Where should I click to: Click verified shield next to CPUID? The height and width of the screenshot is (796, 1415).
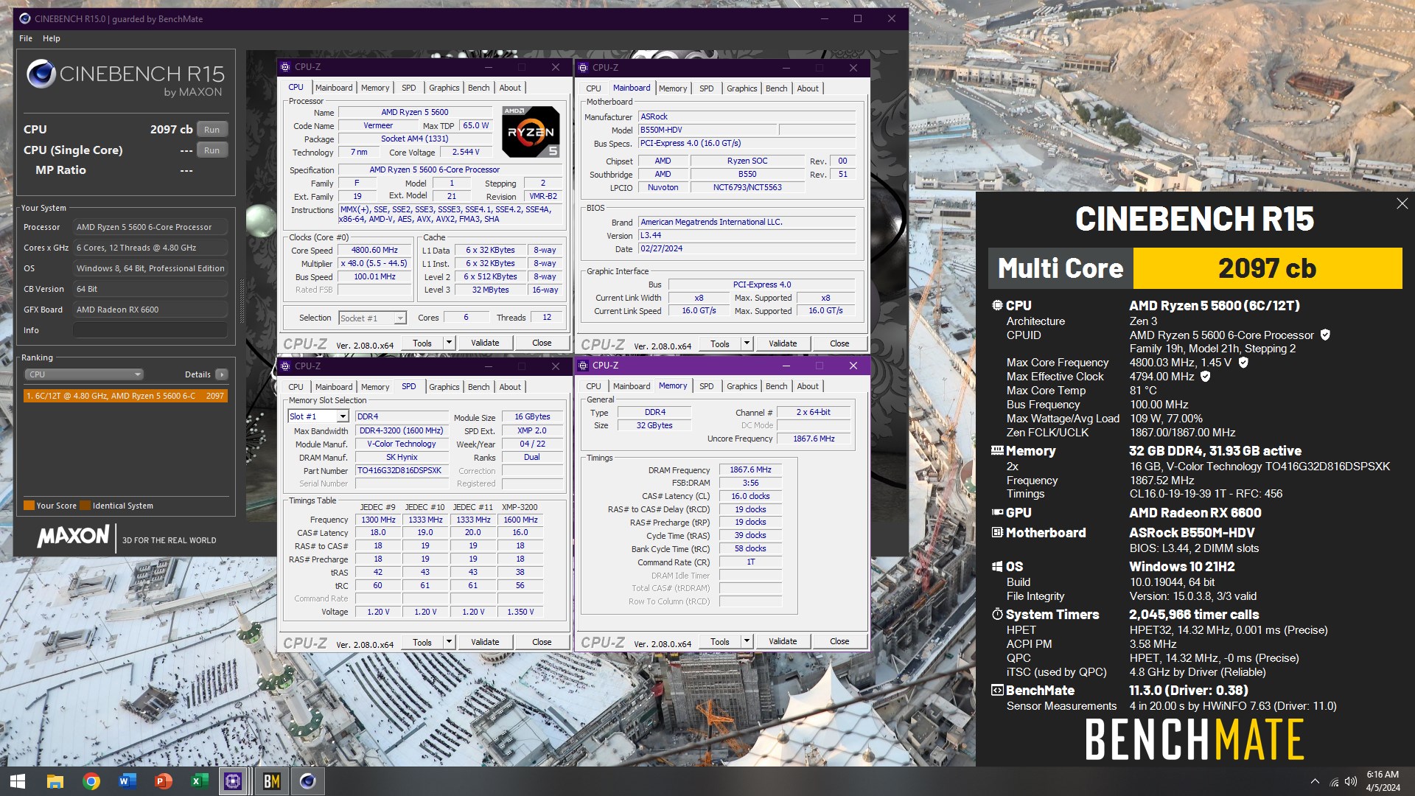tap(1325, 335)
